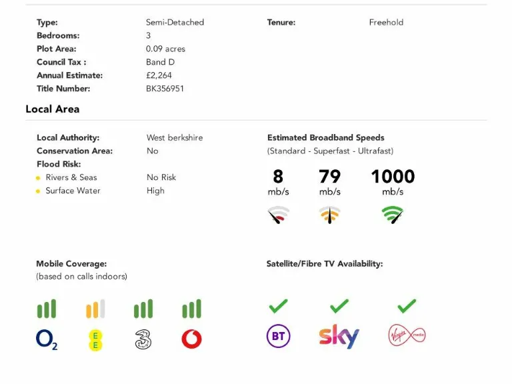Click the Surface Water flood risk item
The width and height of the screenshot is (512, 384).
click(73, 191)
